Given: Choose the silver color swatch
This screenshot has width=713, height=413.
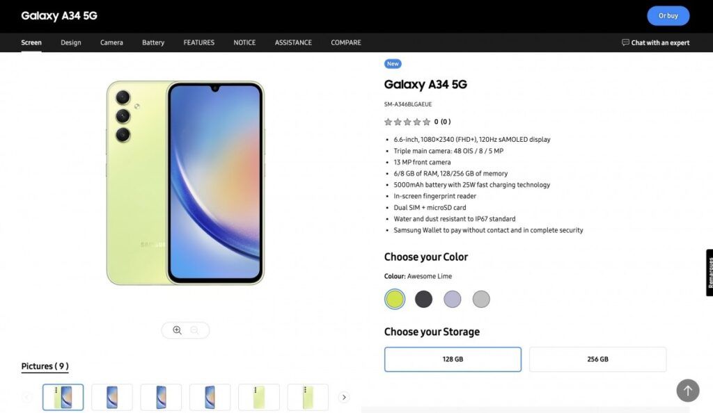Looking at the screenshot, I should pos(481,299).
